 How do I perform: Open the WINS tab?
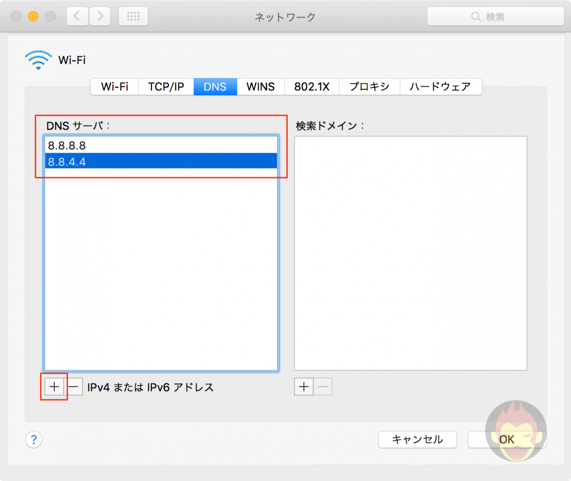click(x=260, y=87)
